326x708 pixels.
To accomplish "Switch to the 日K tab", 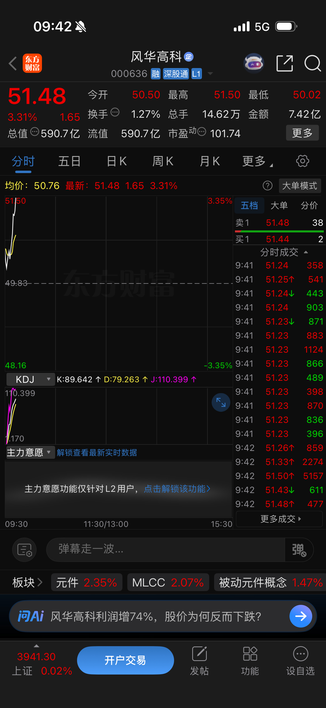I will [x=117, y=161].
